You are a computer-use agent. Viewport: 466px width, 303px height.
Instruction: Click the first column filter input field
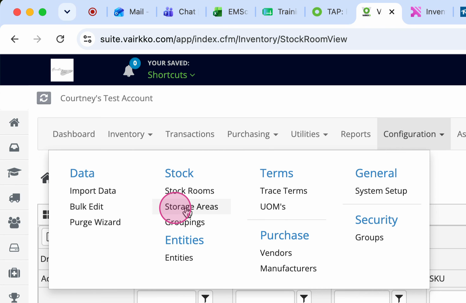[x=166, y=298]
